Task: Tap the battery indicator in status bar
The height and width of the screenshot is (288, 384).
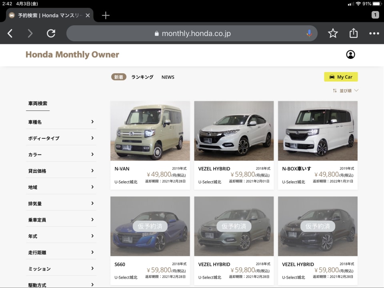Action: click(x=377, y=4)
